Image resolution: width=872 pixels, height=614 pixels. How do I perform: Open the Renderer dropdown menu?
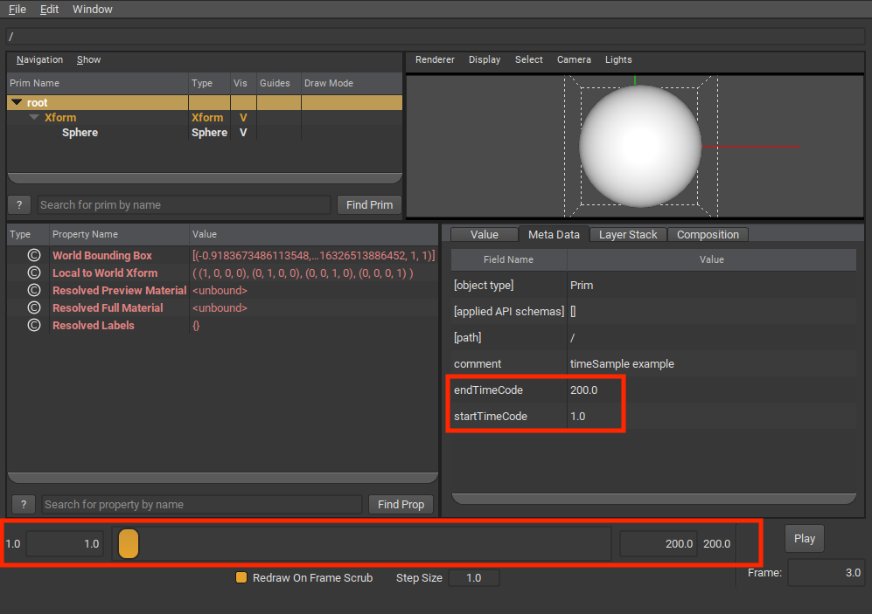[435, 60]
